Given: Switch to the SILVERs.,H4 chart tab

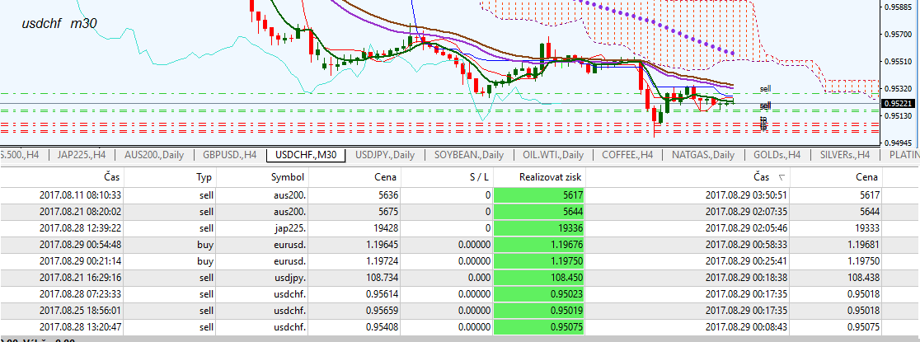Looking at the screenshot, I should (x=845, y=155).
